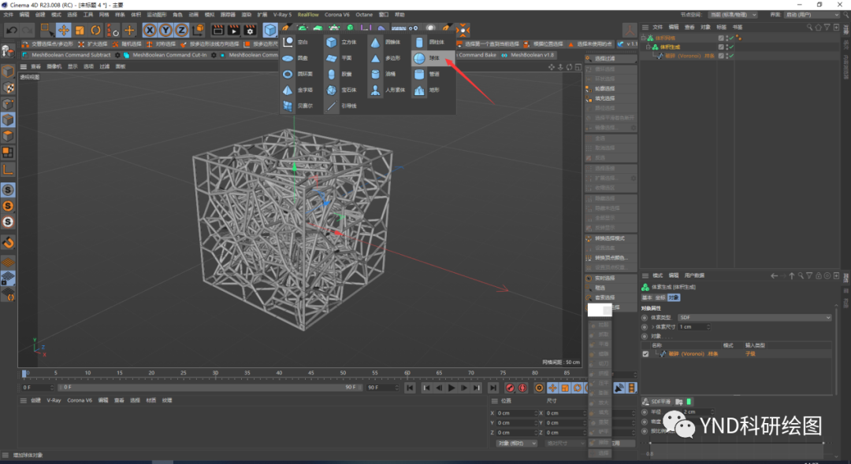Image resolution: width=851 pixels, height=464 pixels.
Task: Pick the 平面 (Plane) primitive icon
Action: pos(332,58)
